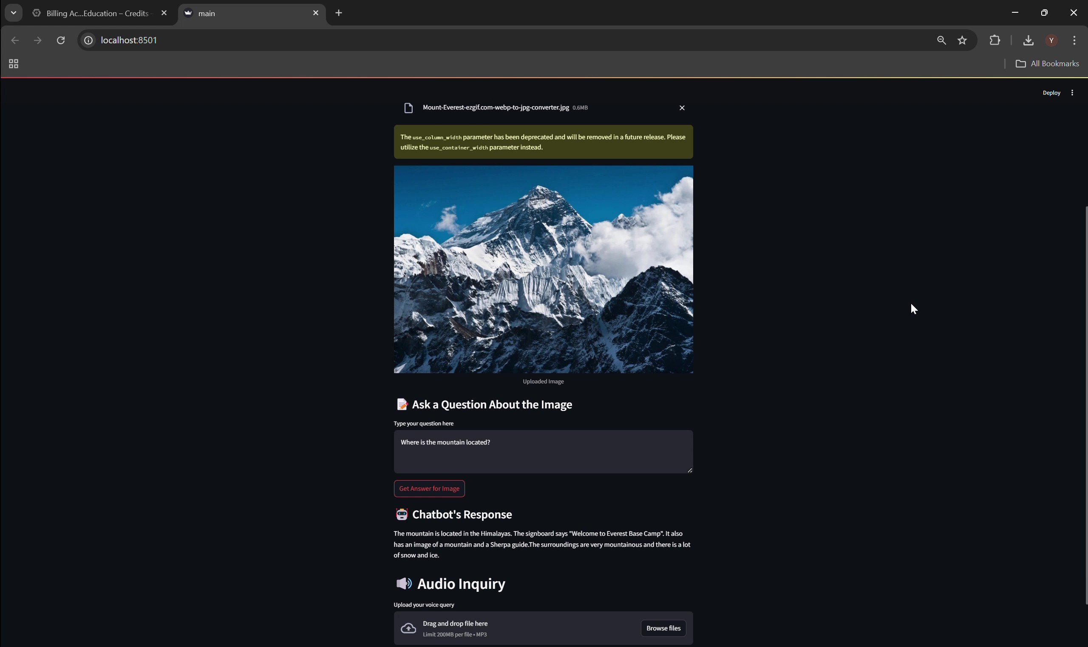Click the uploaded Everest image

point(543,269)
